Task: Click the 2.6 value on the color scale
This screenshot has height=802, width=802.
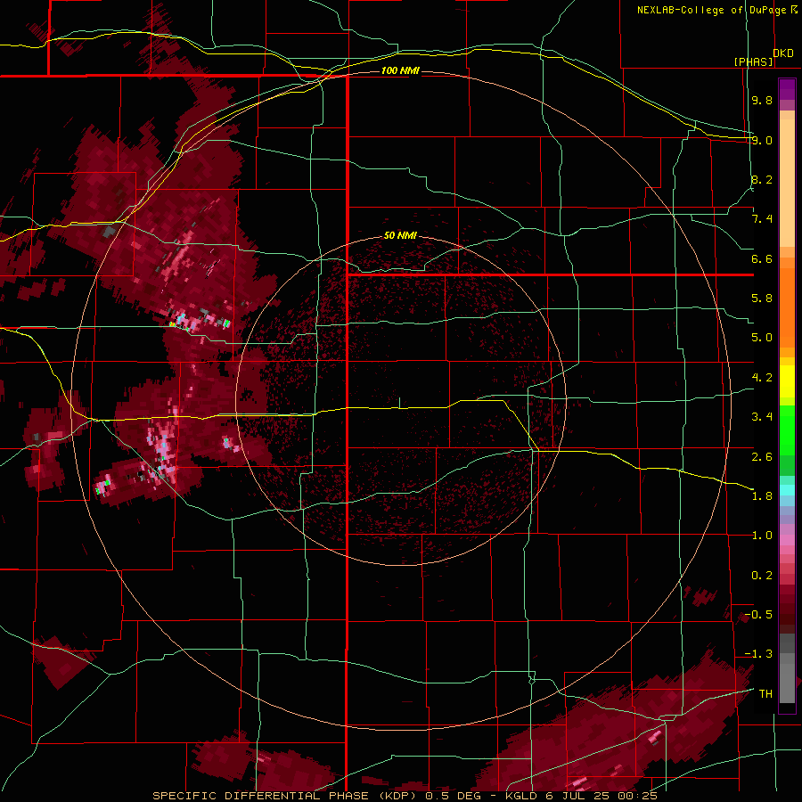Action: point(762,457)
